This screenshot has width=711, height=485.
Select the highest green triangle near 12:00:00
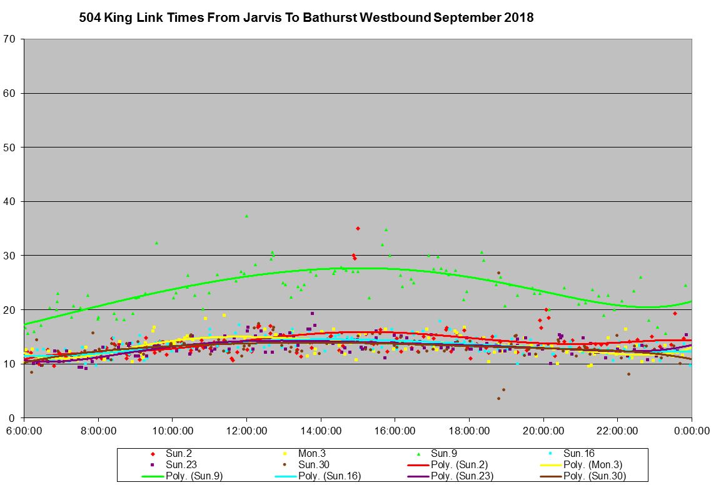click(x=246, y=216)
